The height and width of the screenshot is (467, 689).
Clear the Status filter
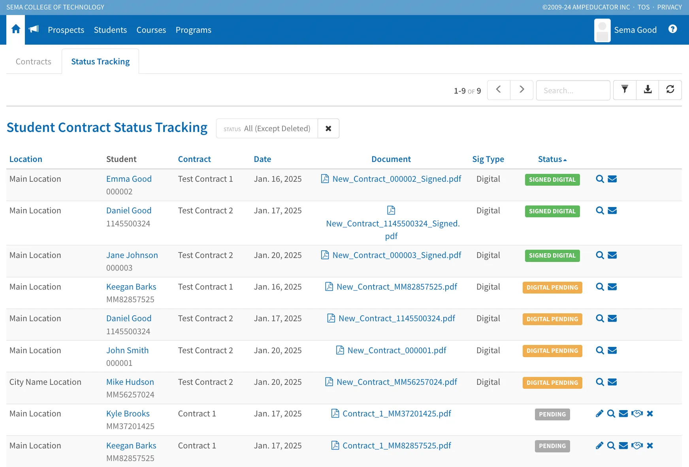[x=328, y=128]
